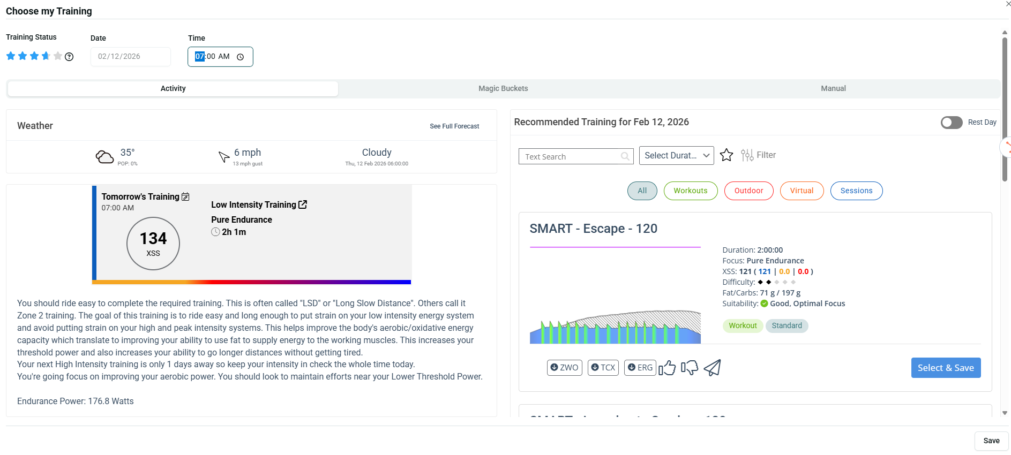The width and height of the screenshot is (1011, 455).
Task: Click the paper plane send icon
Action: click(x=712, y=368)
